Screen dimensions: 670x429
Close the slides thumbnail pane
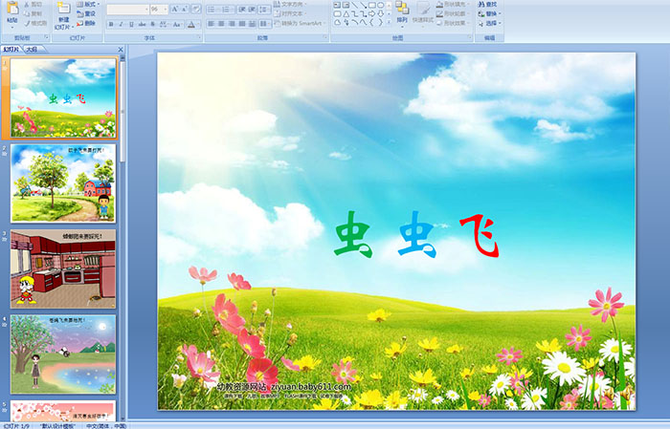click(121, 50)
